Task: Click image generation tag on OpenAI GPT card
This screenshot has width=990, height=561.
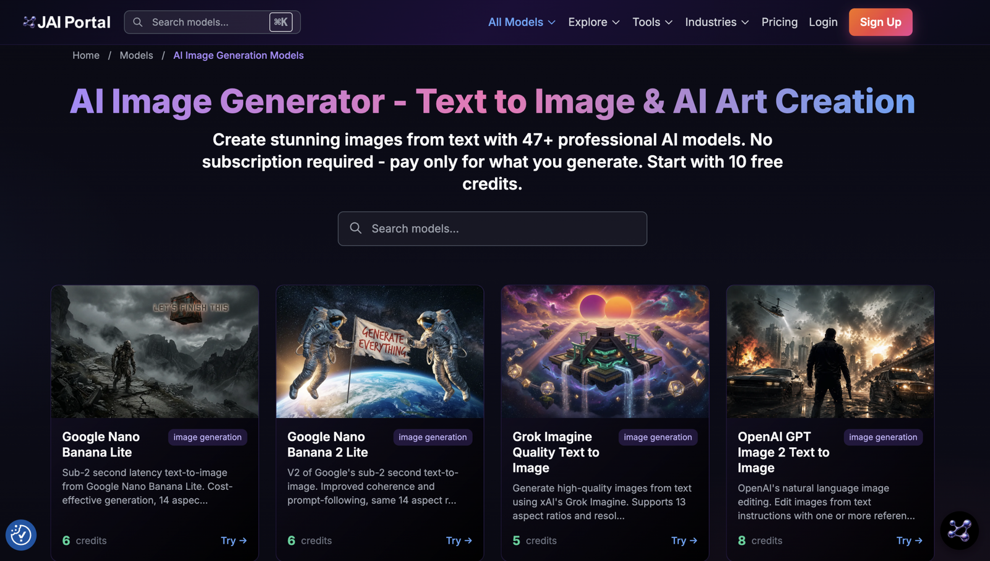Action: tap(884, 437)
